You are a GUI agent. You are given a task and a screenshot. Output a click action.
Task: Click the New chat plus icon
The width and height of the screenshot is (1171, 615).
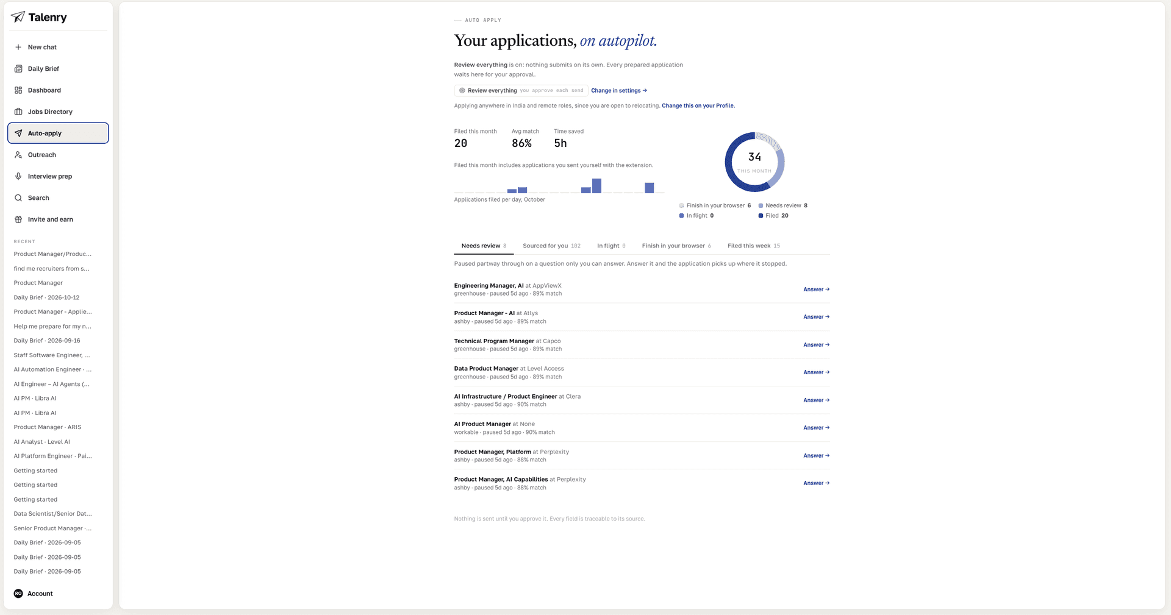point(18,47)
